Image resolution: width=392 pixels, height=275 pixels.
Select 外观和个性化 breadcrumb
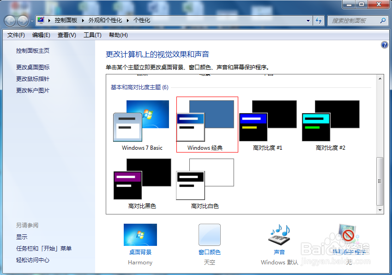coord(105,20)
